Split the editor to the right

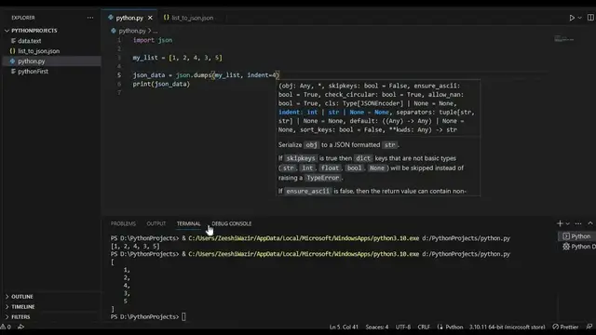(590, 18)
